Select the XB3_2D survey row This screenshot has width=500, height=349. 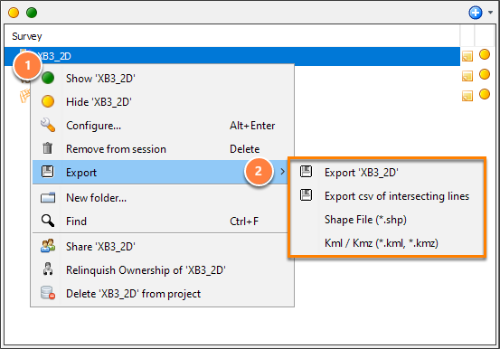pyautogui.click(x=232, y=56)
